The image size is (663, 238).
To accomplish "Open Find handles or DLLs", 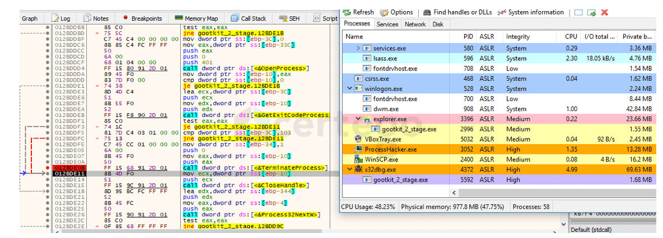I will tap(427, 12).
